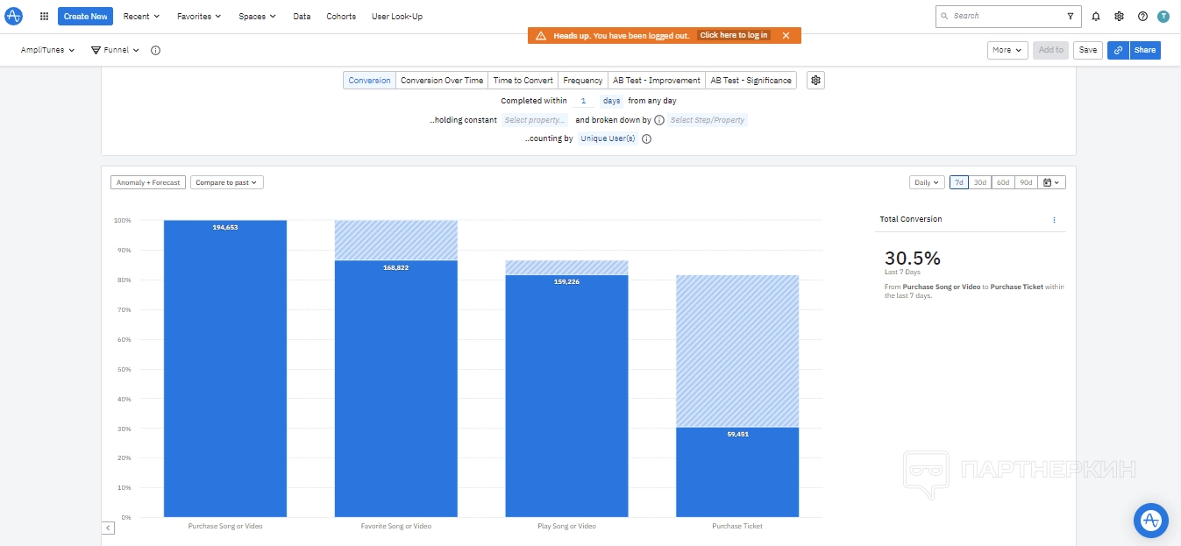The height and width of the screenshot is (546, 1181).
Task: Switch to Conversion Over Time tab
Action: 442,81
